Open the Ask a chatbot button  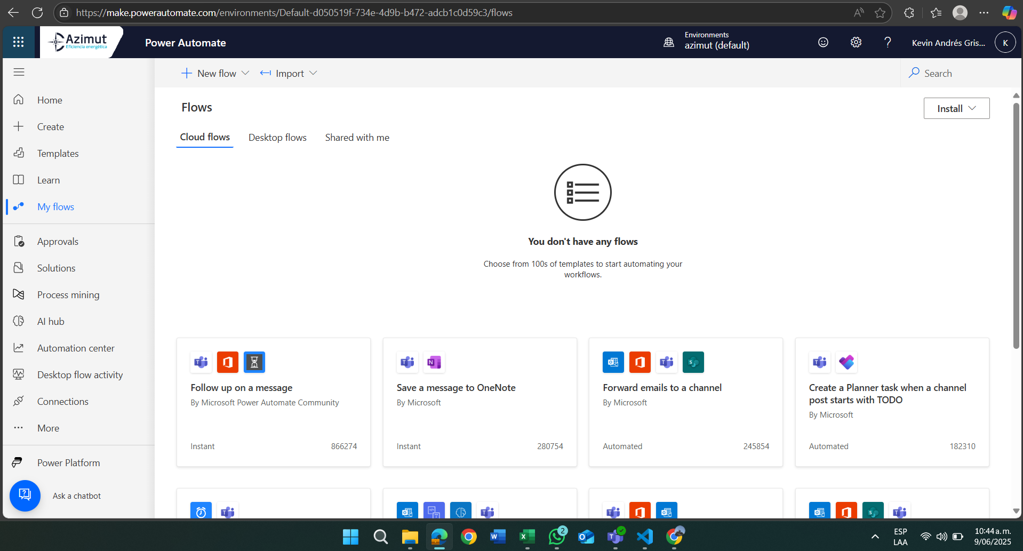coord(25,496)
